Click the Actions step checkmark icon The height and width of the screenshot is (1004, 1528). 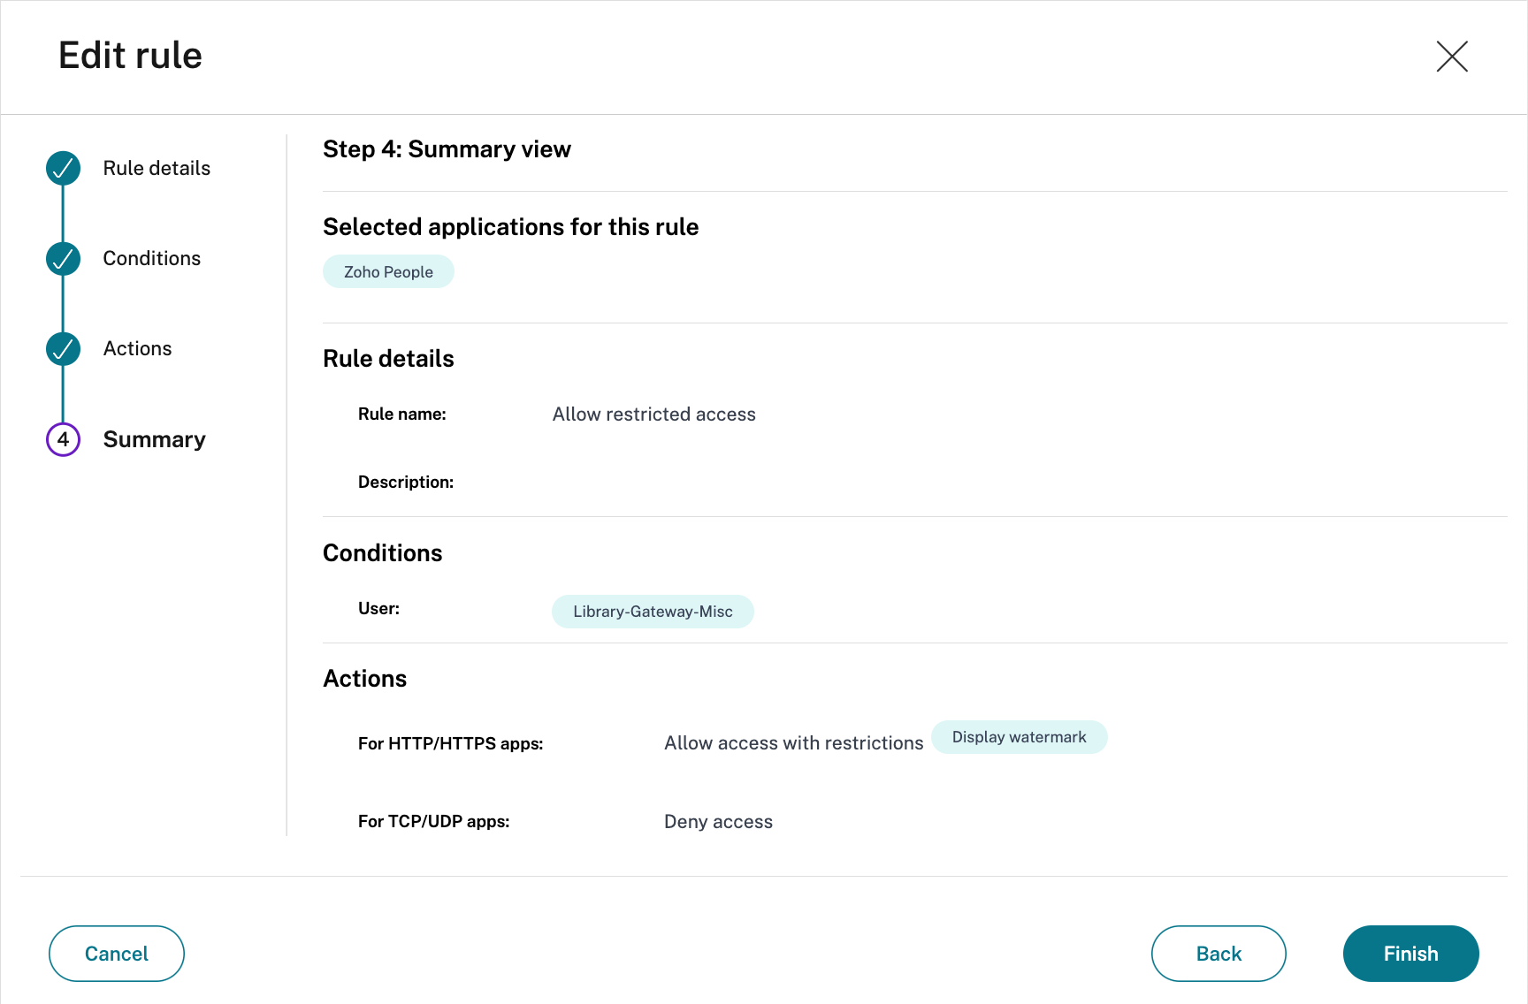pyautogui.click(x=63, y=348)
